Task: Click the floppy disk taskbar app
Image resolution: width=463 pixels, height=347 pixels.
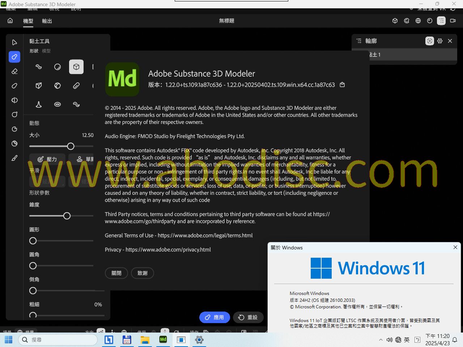Action: tap(127, 340)
